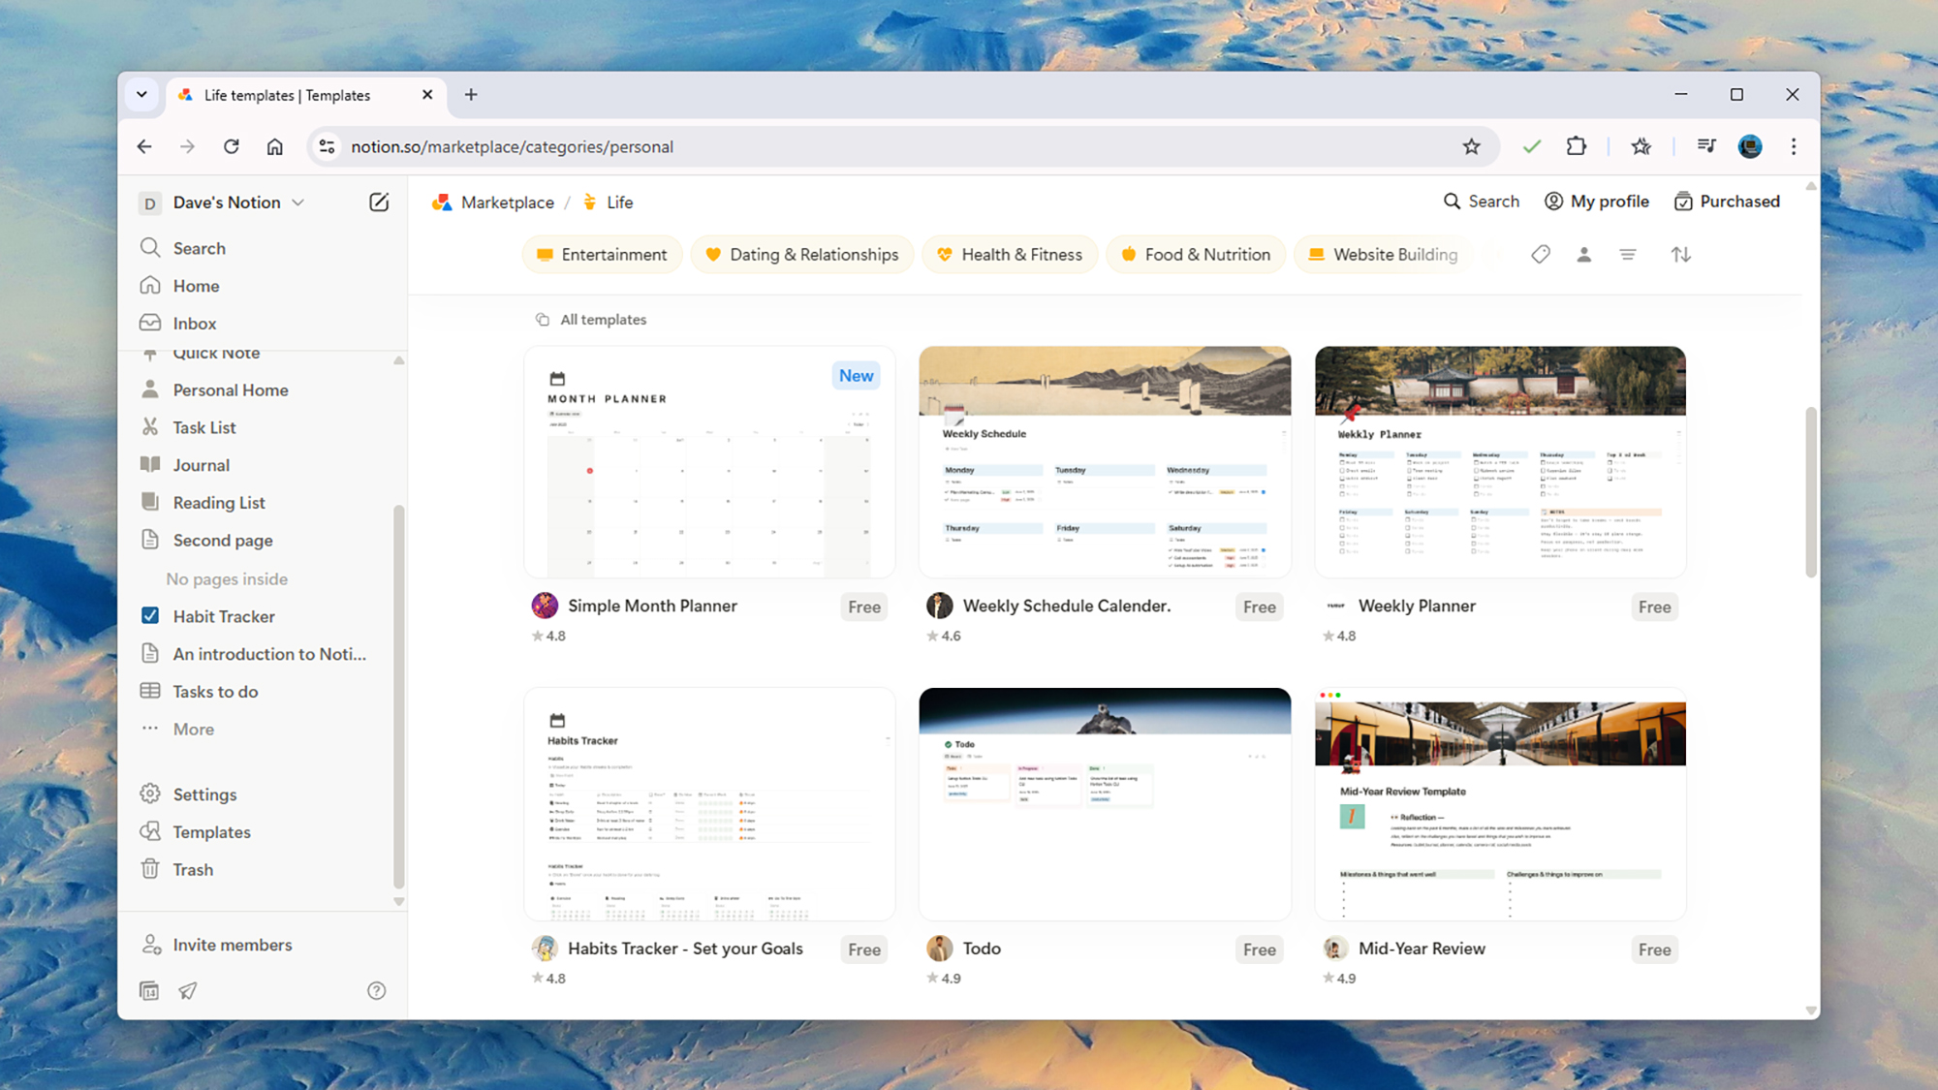1938x1090 pixels.
Task: Toggle the Habit Tracker checkbox icon
Action: (150, 616)
